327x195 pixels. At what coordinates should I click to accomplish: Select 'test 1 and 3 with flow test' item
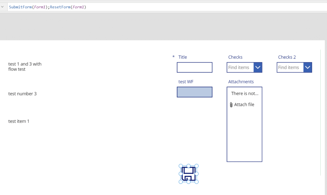(x=25, y=67)
